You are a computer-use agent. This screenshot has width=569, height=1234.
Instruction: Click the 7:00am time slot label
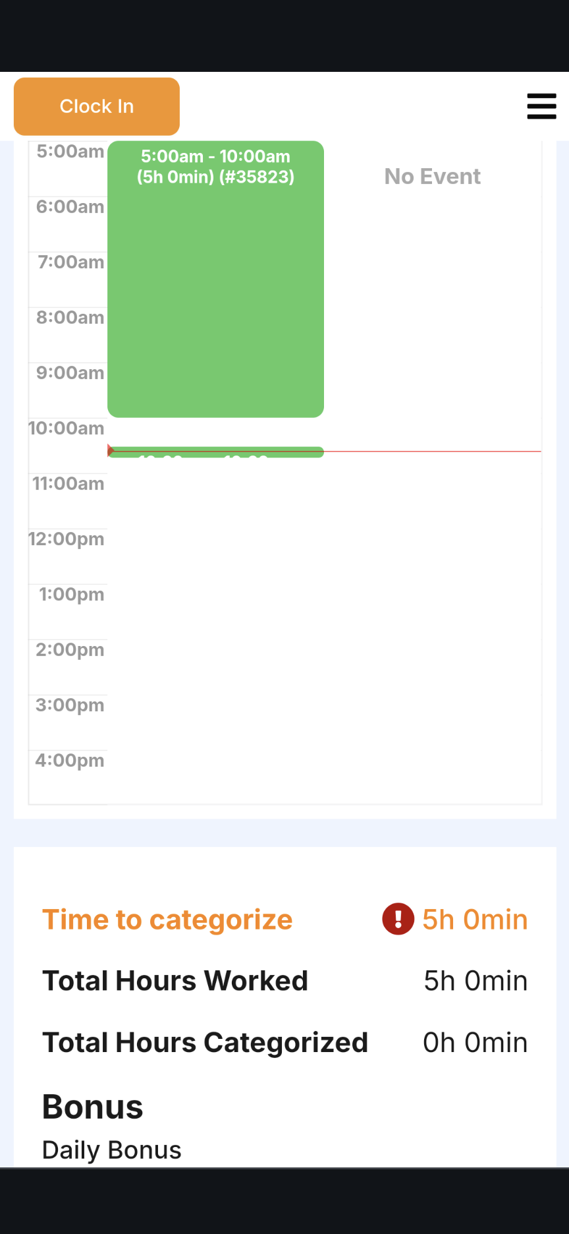[71, 262]
